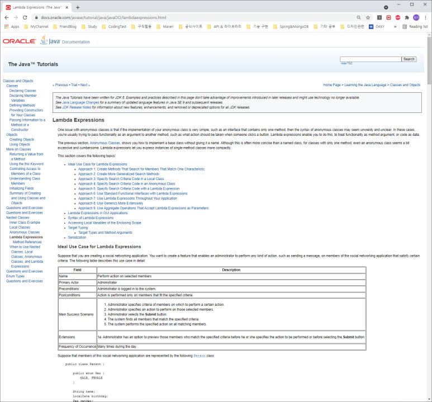The width and height of the screenshot is (432, 402).
Task: Open Learning the Java Language breadcrumb
Action: pyautogui.click(x=365, y=85)
